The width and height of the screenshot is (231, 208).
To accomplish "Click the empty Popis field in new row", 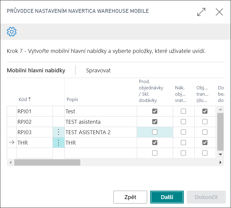I will [101, 153].
